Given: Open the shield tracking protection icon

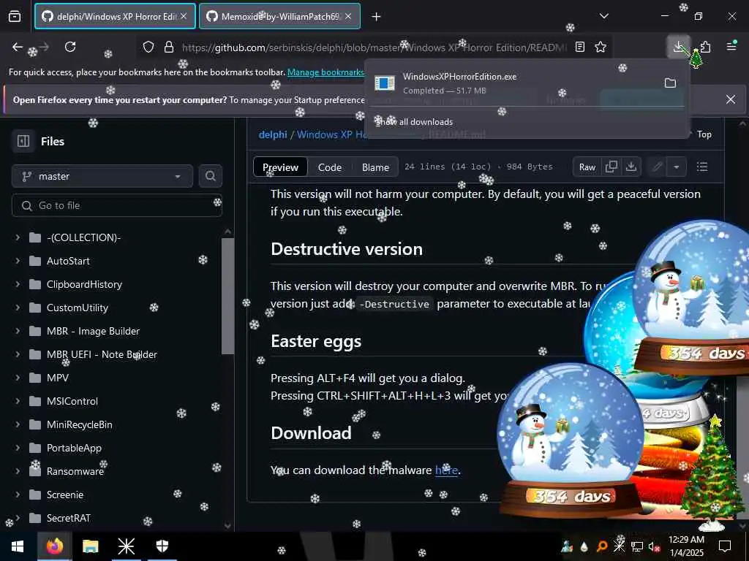Looking at the screenshot, I should (x=148, y=47).
